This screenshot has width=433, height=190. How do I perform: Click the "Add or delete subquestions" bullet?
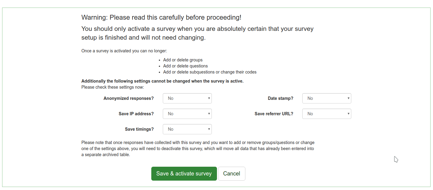pyautogui.click(x=210, y=72)
